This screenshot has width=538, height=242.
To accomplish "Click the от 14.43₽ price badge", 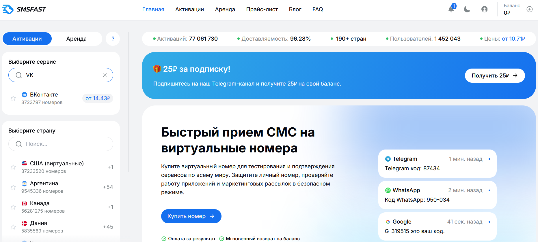I will tap(98, 98).
